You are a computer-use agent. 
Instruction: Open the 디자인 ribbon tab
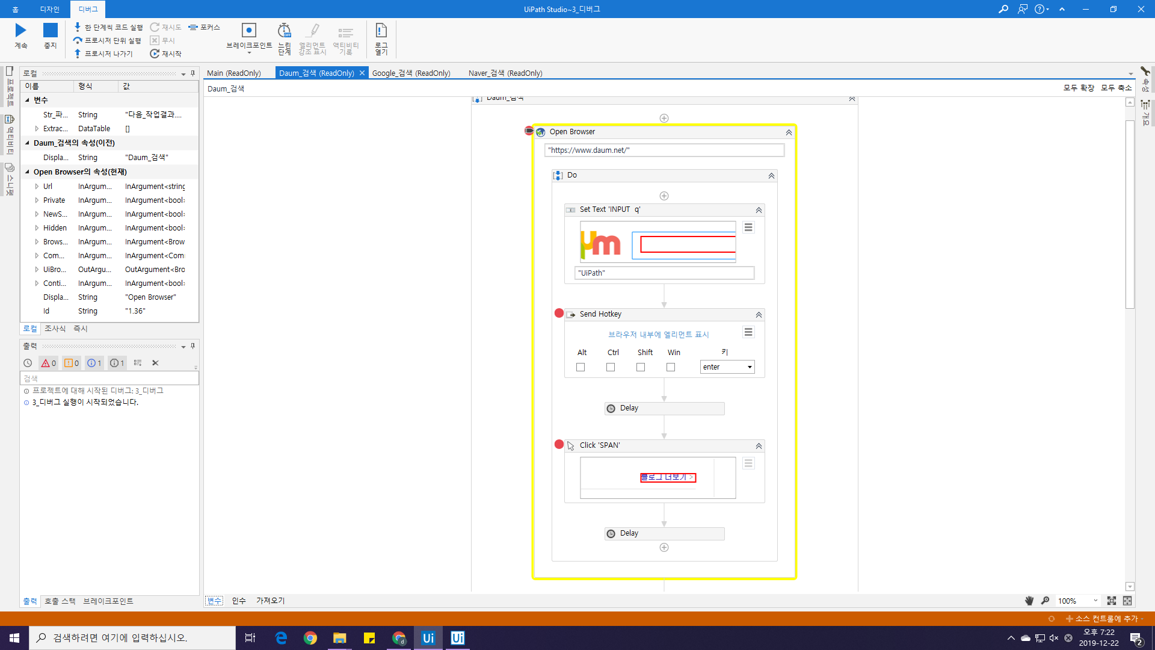pyautogui.click(x=49, y=9)
